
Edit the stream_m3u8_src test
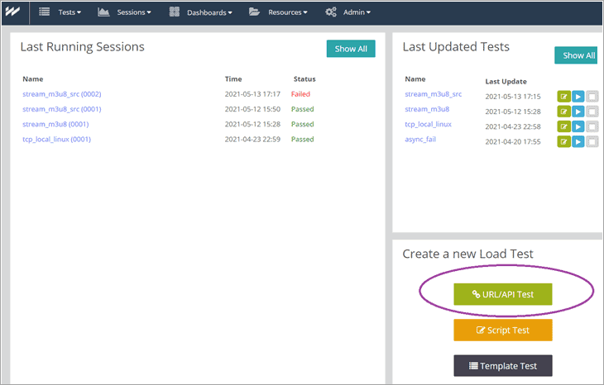click(563, 96)
